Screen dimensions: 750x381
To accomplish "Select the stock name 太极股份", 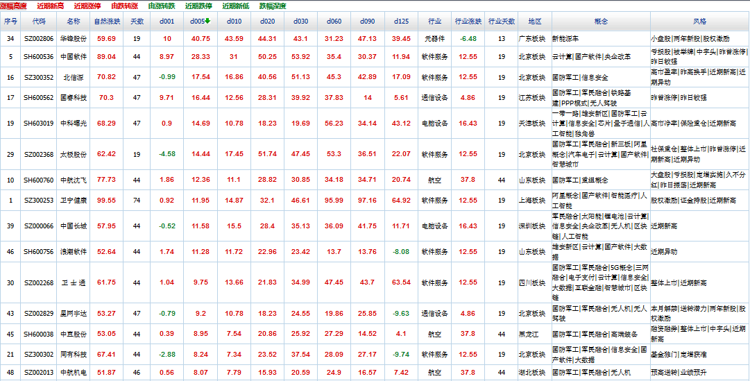I will (74, 155).
